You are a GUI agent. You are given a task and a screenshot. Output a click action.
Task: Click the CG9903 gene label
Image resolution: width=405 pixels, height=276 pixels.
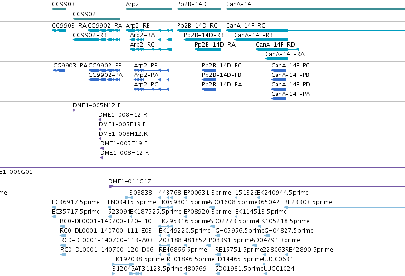[x=63, y=4]
